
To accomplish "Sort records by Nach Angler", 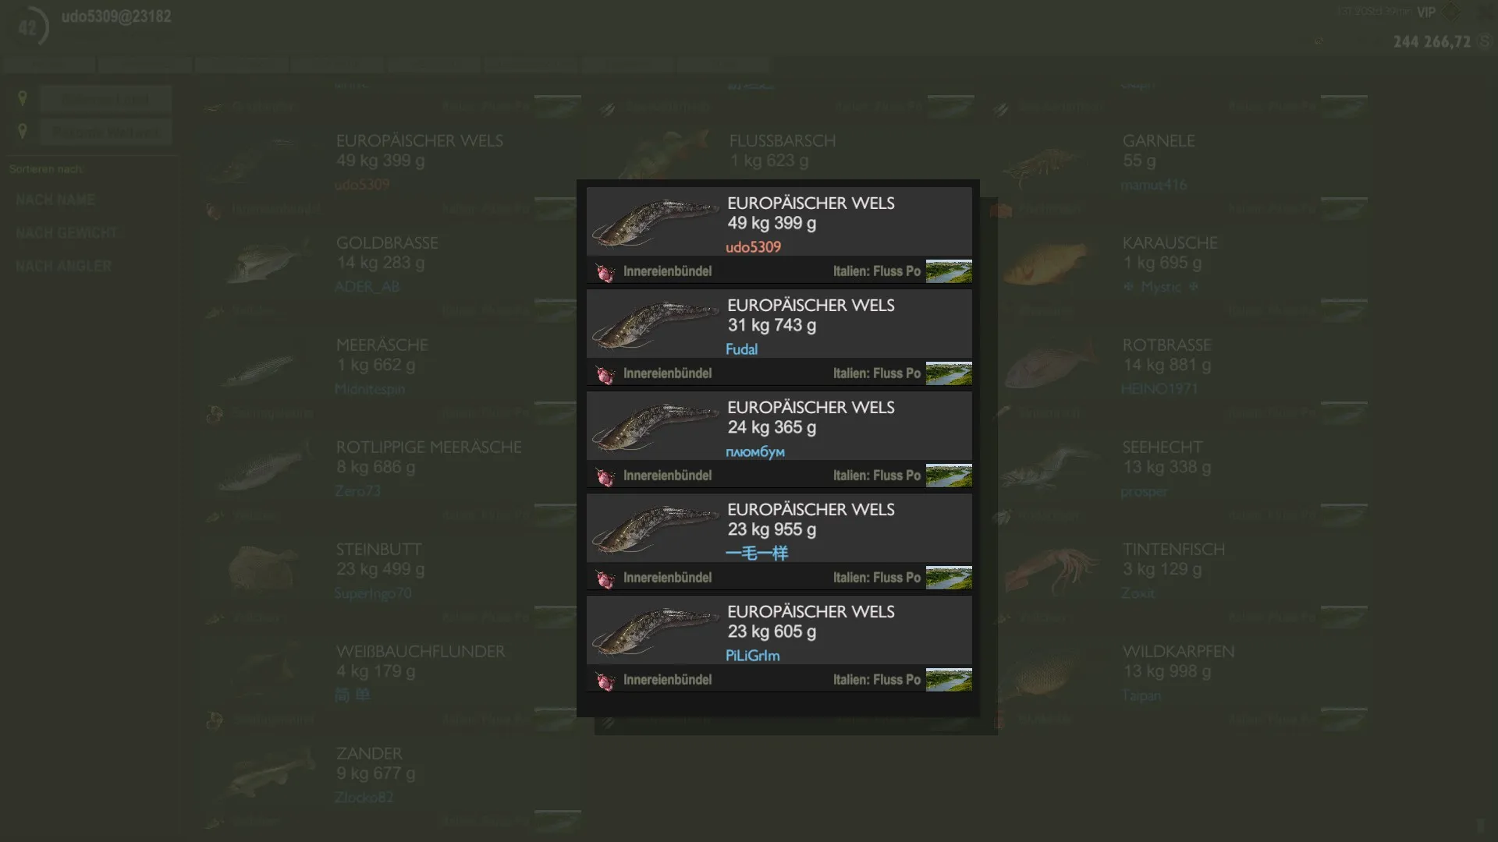I will 63,267.
